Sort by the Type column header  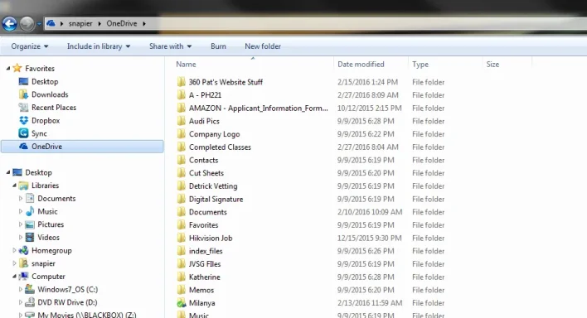point(420,65)
